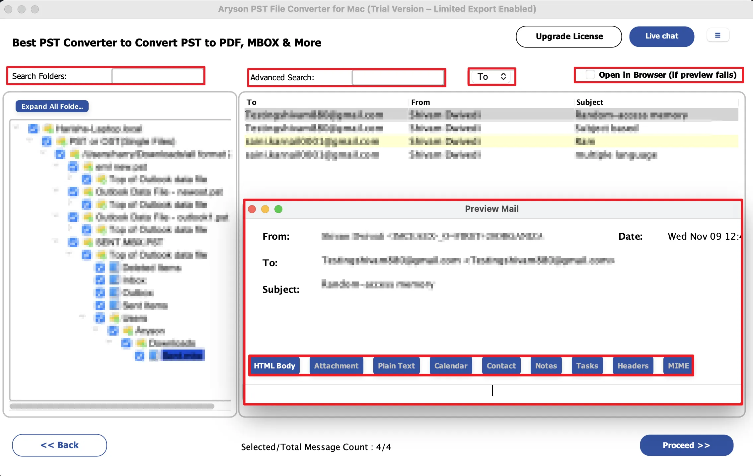Uncheck the PST or OST (Single Files) checkbox
Viewport: 753px width, 476px height.
tap(47, 141)
